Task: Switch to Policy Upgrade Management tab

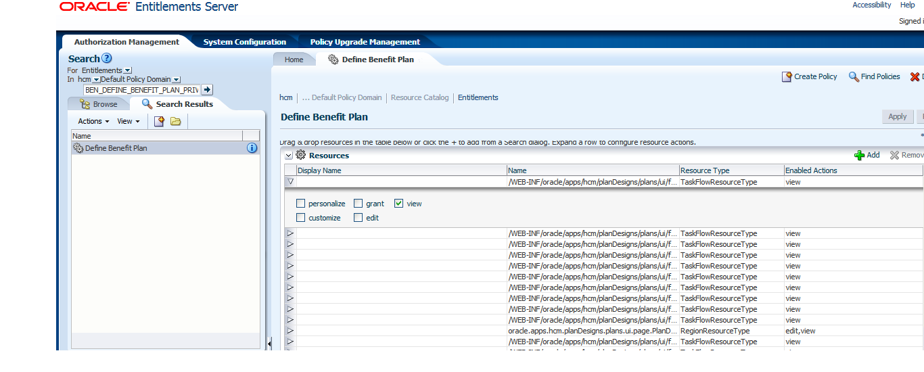Action: [x=365, y=42]
